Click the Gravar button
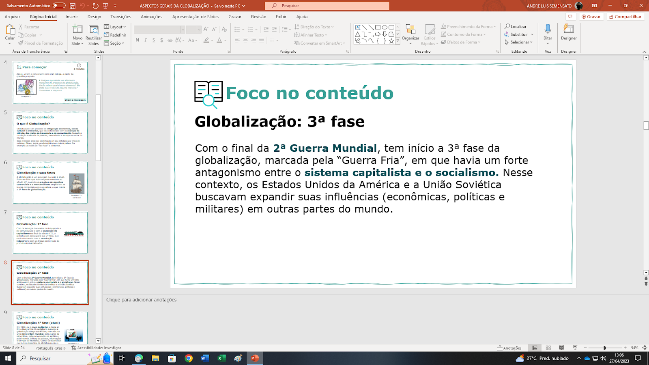Screen dimensions: 649x365 pos(591,17)
